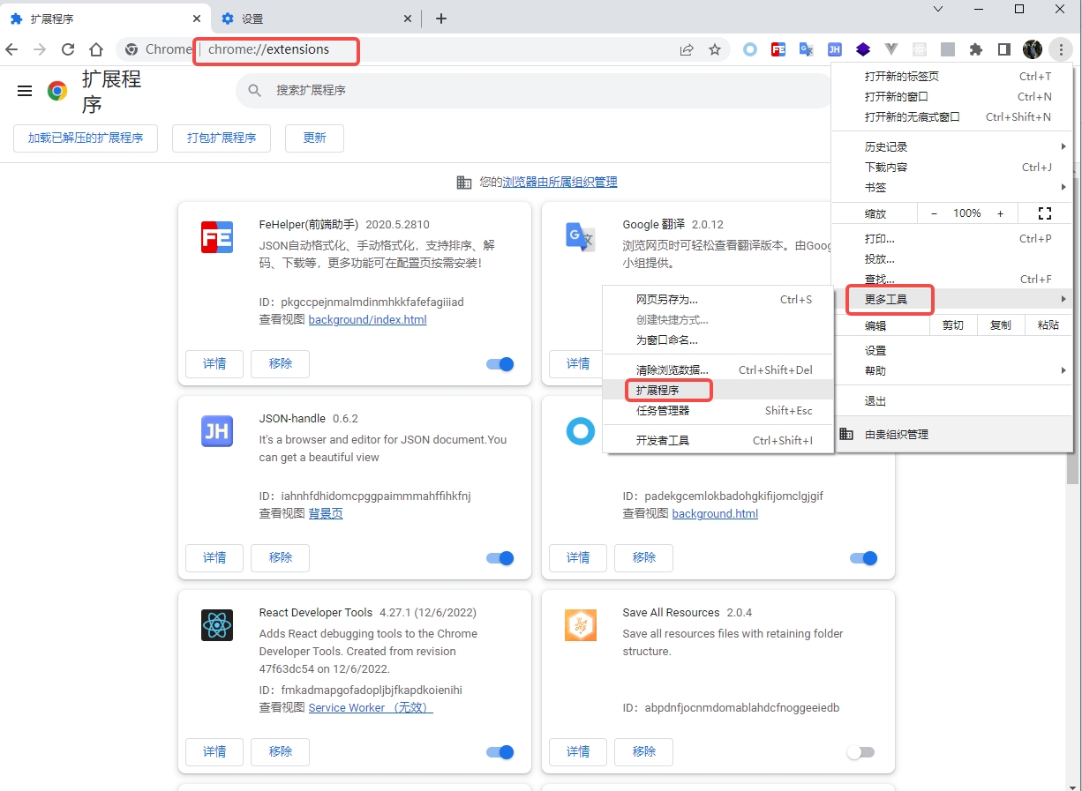Select 设置 in the Chrome menu
This screenshot has width=1082, height=791.
952,351
